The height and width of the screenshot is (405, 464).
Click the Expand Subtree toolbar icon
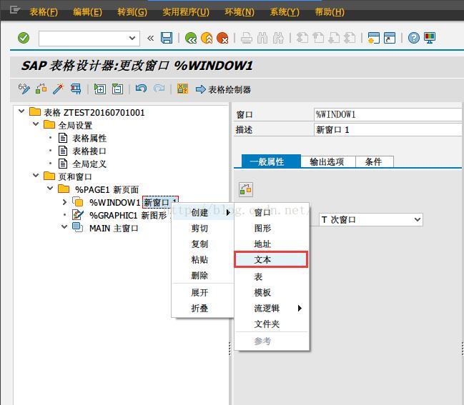[99, 89]
